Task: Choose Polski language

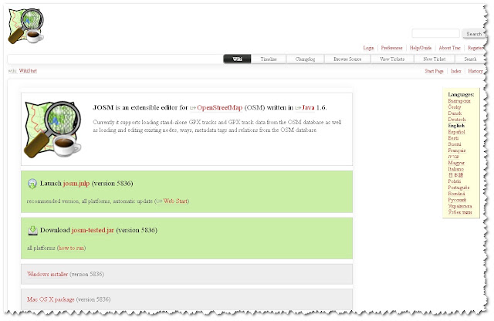Action: point(455,181)
